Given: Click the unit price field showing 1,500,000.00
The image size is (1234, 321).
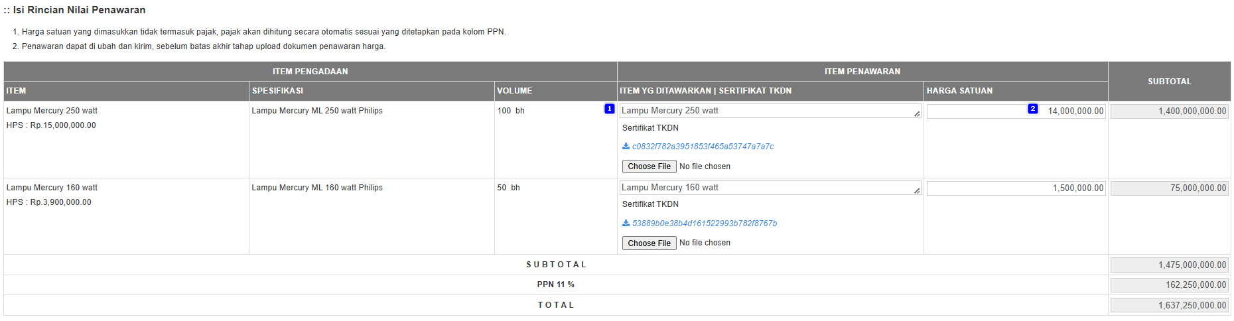Looking at the screenshot, I should tap(1015, 188).
